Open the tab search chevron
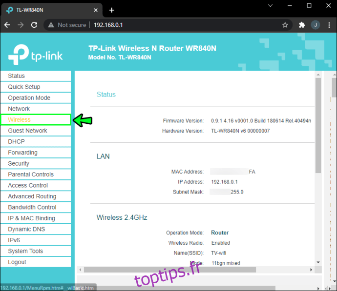 tap(271, 5)
